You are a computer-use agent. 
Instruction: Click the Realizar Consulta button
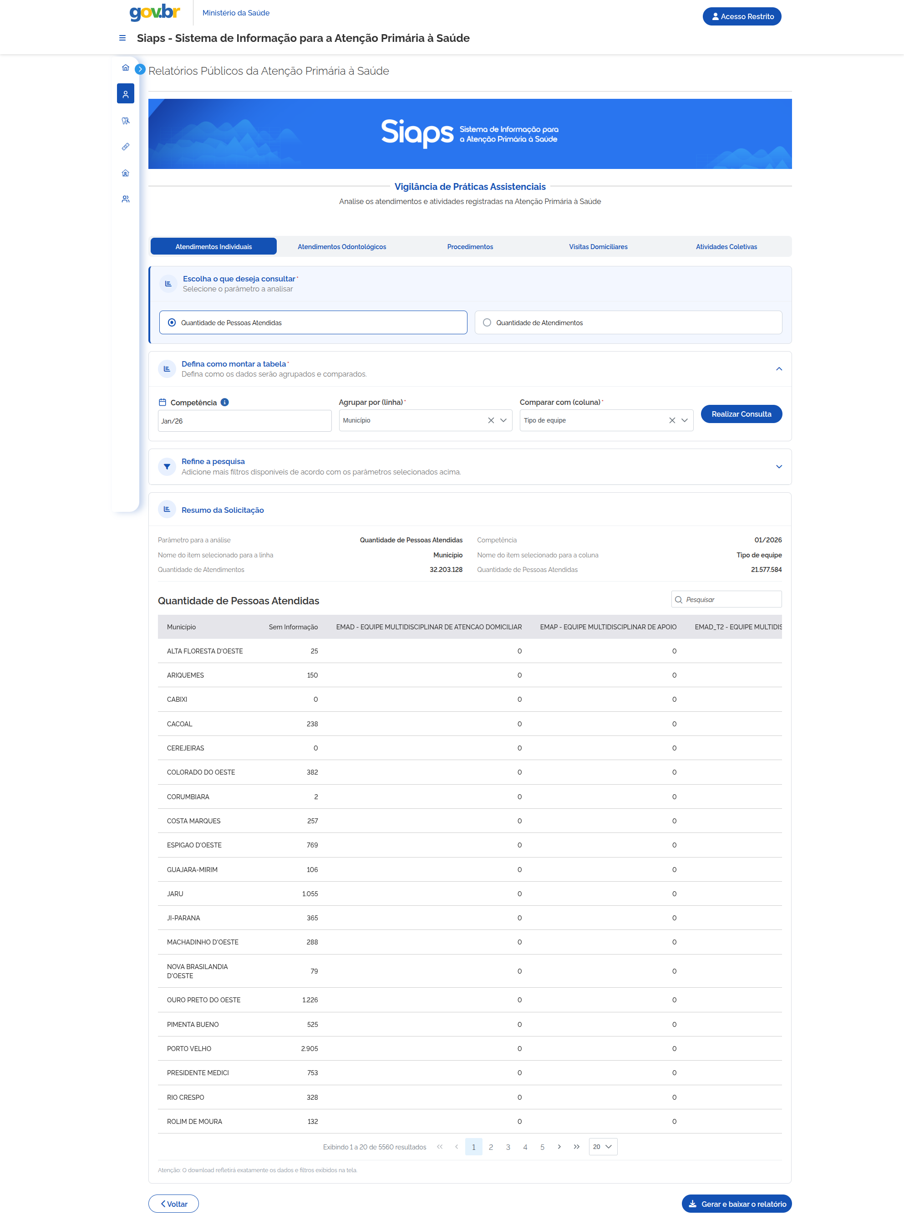(x=741, y=414)
